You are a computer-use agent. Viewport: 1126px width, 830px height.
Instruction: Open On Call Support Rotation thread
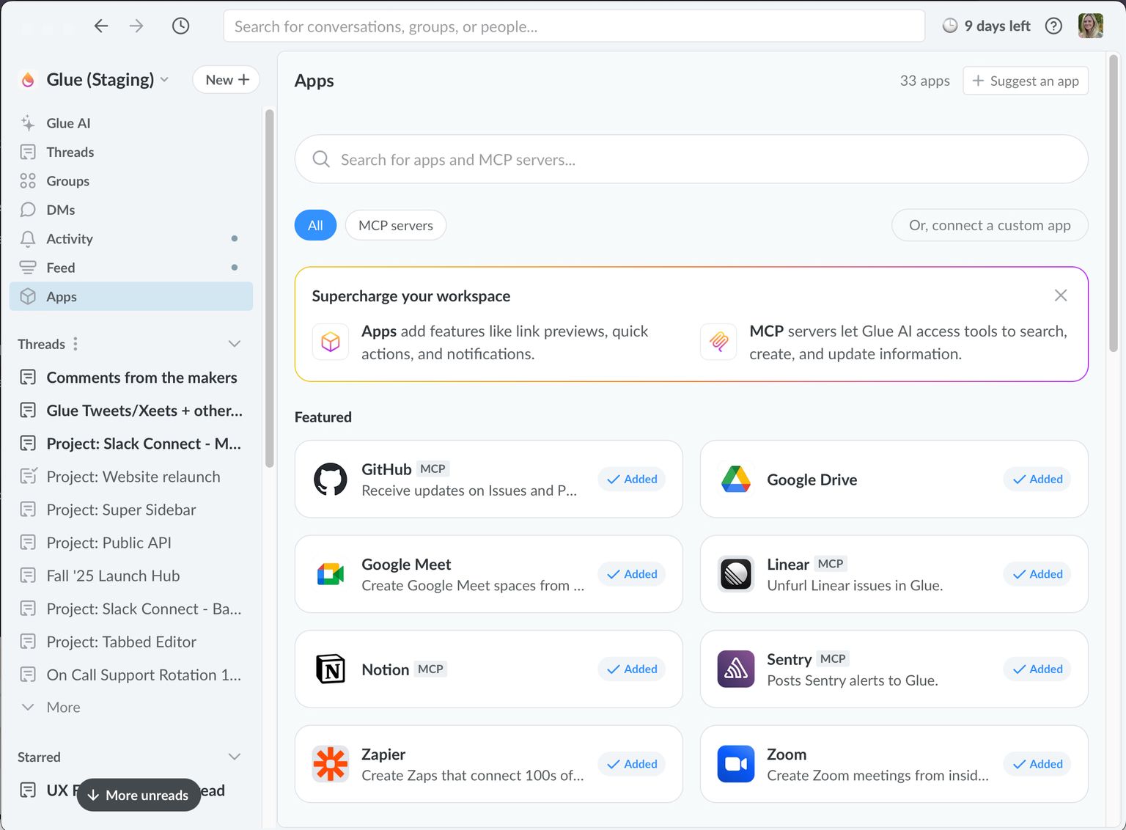click(131, 675)
